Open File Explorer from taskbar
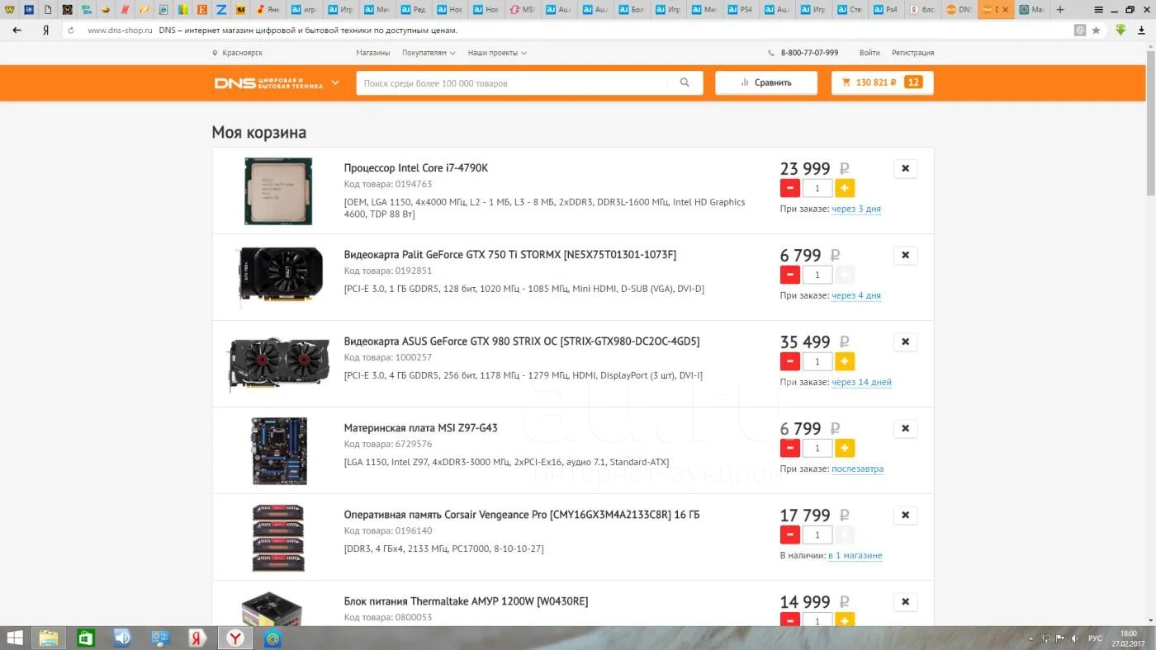Screen dimensions: 1156x650 [49, 638]
